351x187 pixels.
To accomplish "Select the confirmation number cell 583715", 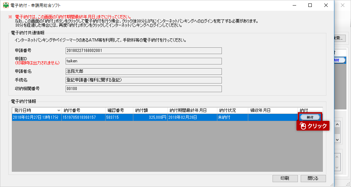I will 119,117.
